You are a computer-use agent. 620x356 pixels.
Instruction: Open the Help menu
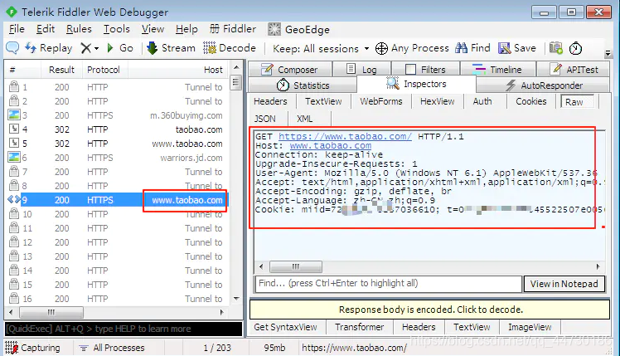[x=186, y=29]
